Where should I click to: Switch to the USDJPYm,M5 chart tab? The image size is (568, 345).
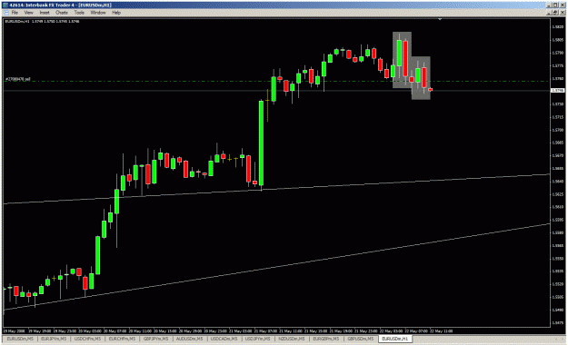[257, 339]
